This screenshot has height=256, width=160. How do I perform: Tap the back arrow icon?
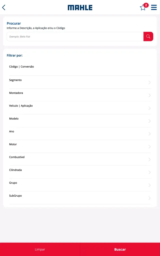4,7
